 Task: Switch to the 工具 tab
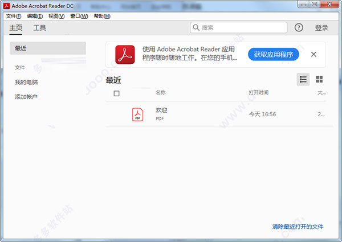(40, 28)
